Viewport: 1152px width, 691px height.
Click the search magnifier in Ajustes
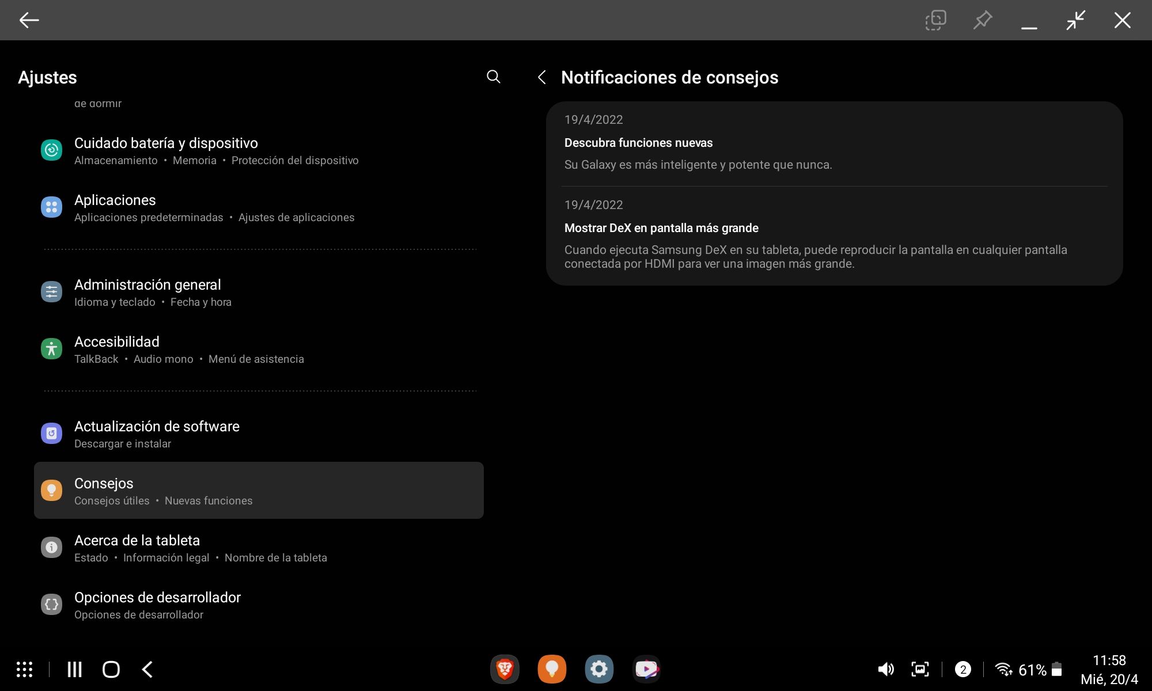(x=493, y=77)
